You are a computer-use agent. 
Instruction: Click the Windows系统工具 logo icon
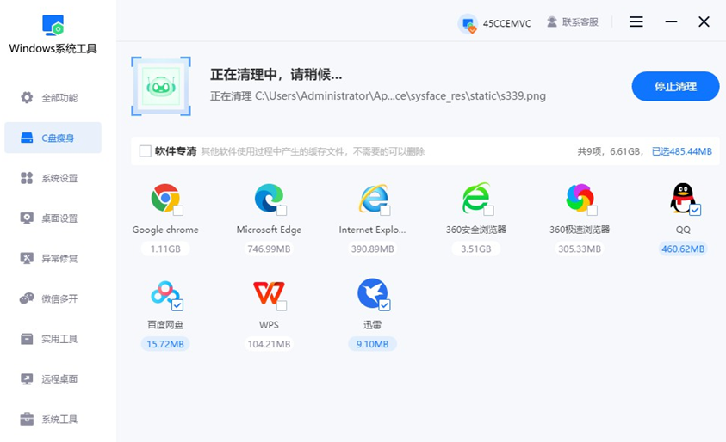(53, 25)
